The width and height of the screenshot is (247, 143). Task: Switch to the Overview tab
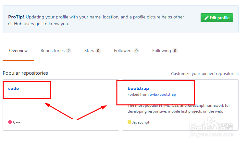pyautogui.click(x=18, y=51)
